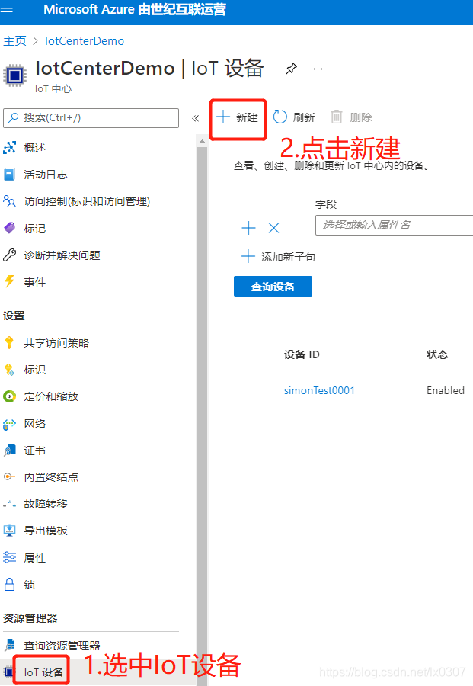Click the 事件 lightning icon
Screen dimensions: 473x686
[9, 281]
